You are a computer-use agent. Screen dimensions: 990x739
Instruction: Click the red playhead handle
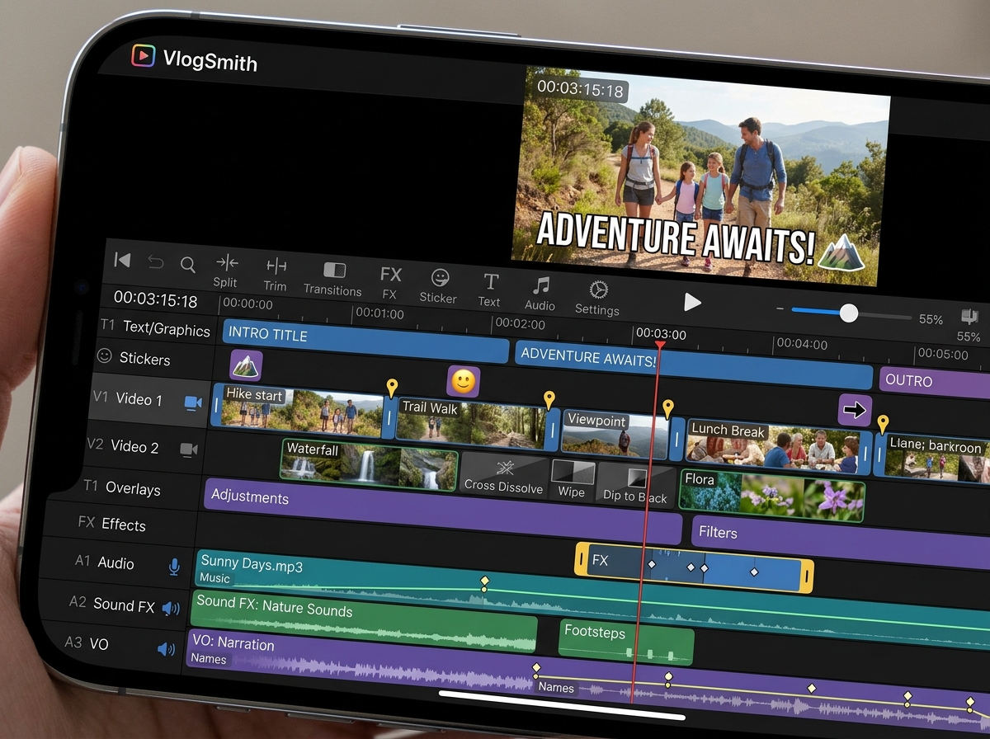coord(660,344)
